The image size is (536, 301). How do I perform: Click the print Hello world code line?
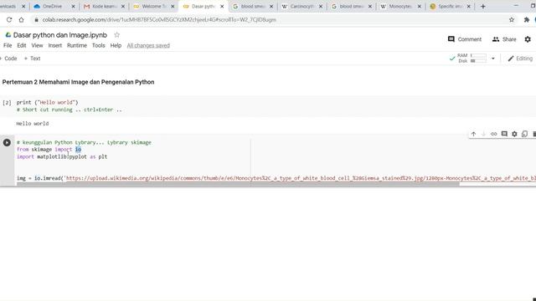tap(47, 102)
